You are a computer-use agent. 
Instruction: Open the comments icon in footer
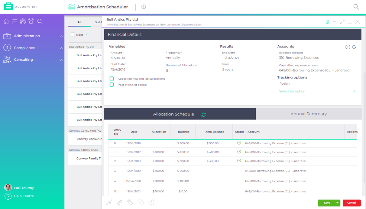(141, 202)
